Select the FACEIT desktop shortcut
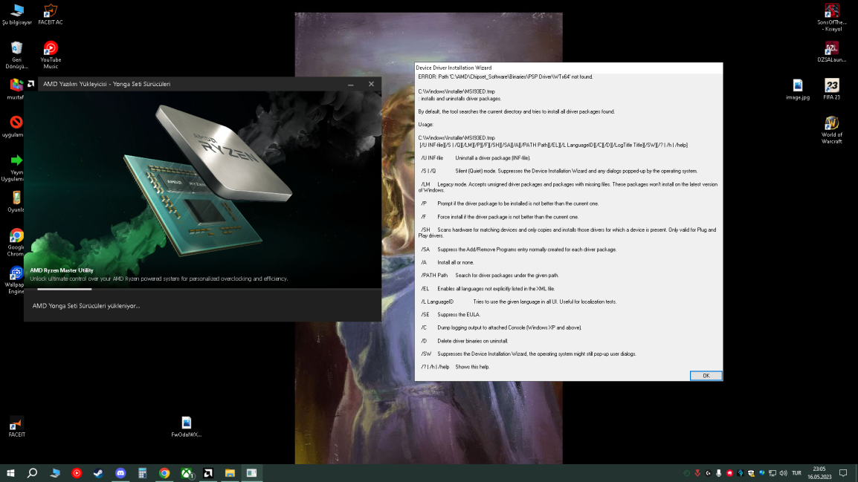 16,427
